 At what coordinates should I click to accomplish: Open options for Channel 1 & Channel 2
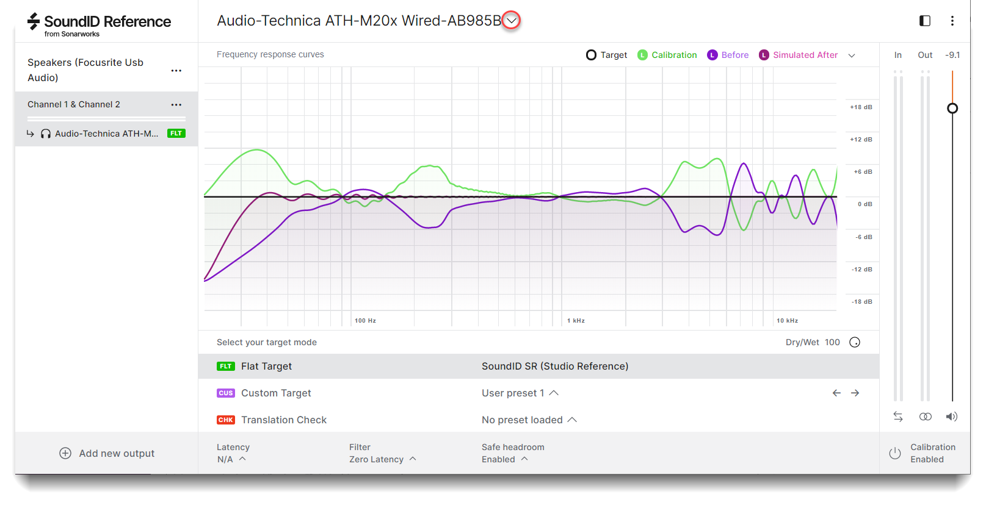click(x=176, y=105)
